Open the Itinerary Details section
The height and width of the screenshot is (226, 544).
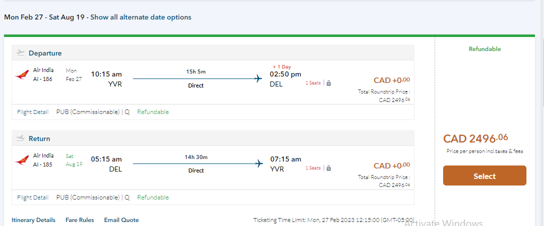pos(34,220)
